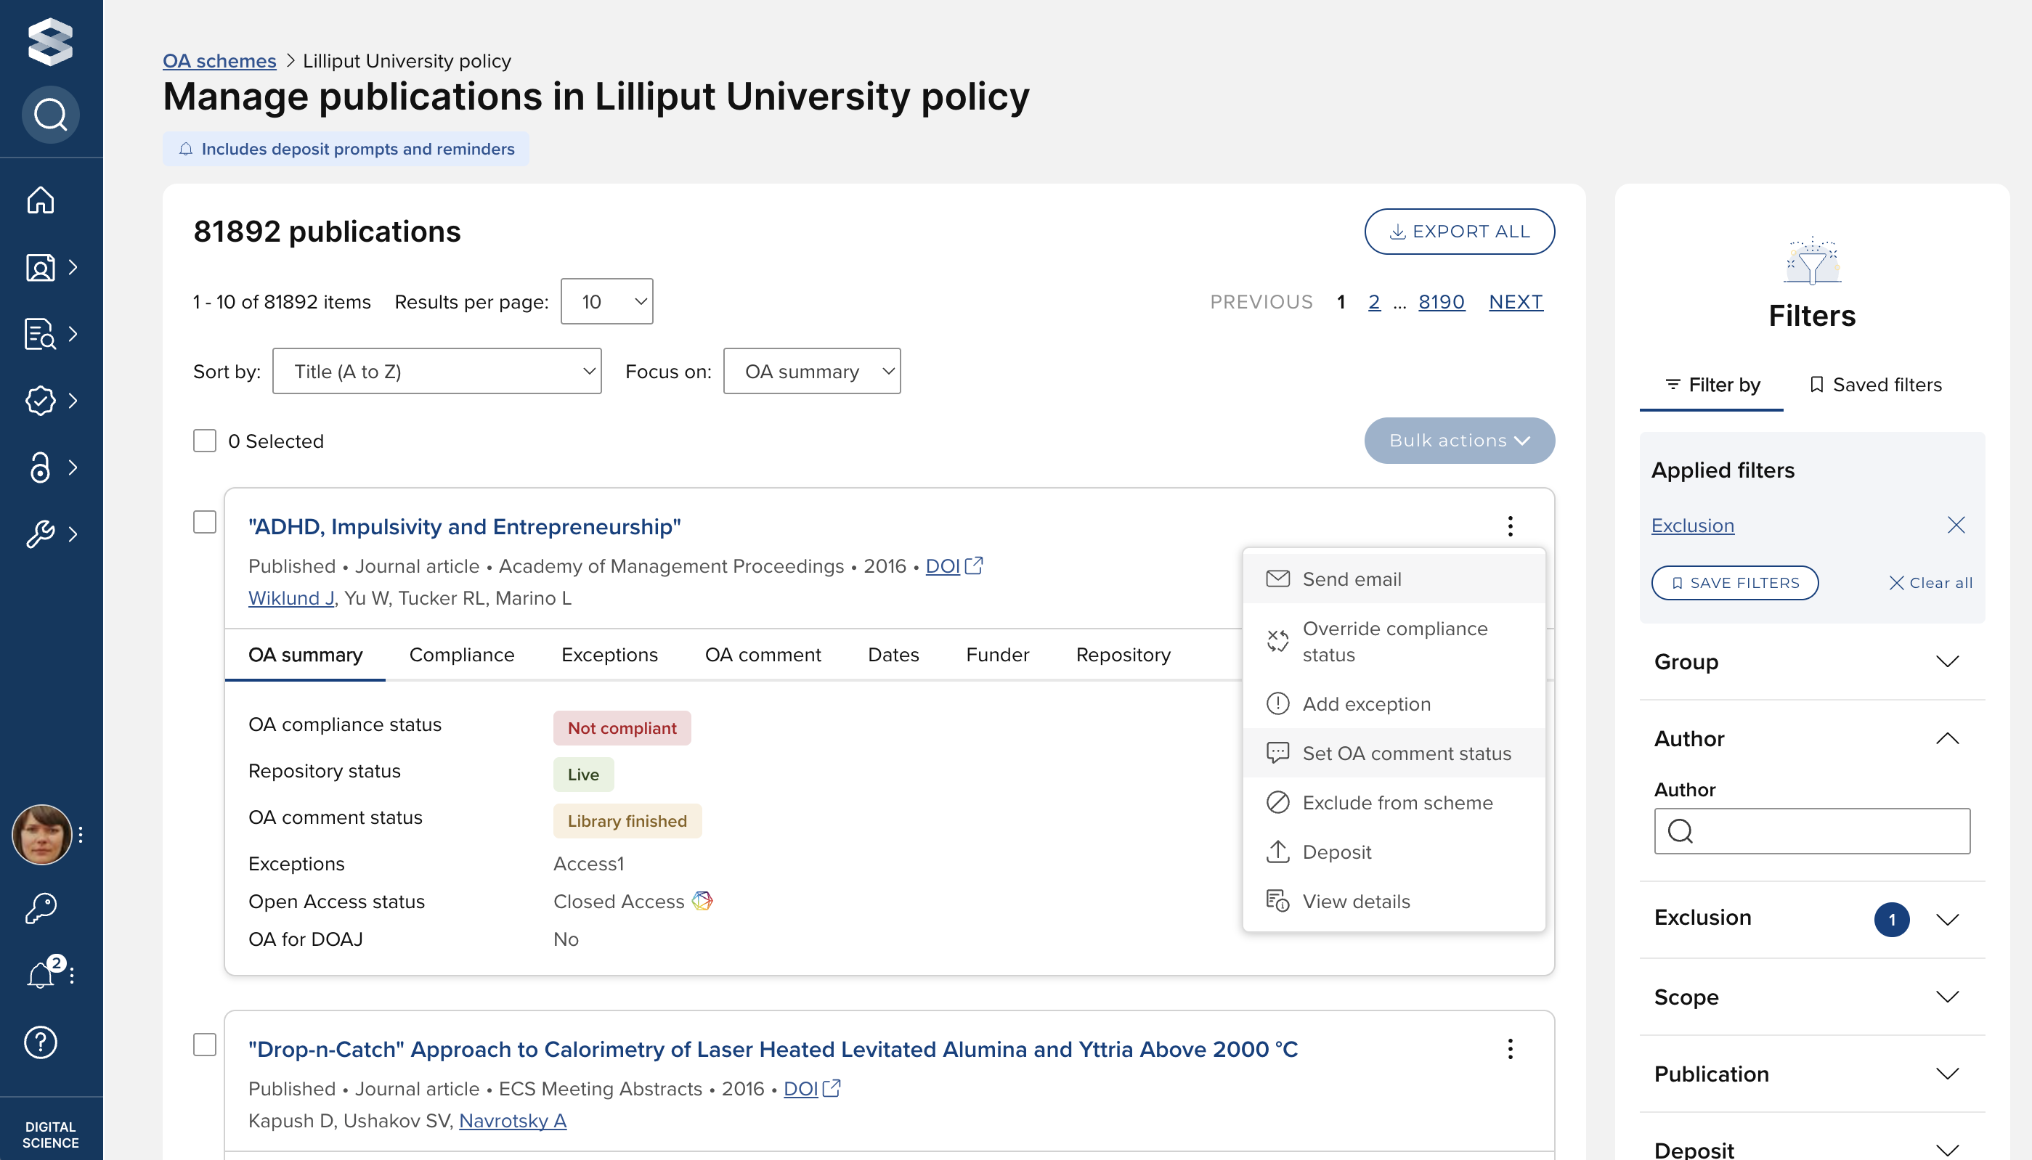Click the open access padlock sidebar icon
The width and height of the screenshot is (2032, 1160).
click(x=41, y=467)
